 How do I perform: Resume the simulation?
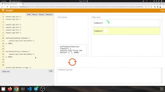point(49,15)
